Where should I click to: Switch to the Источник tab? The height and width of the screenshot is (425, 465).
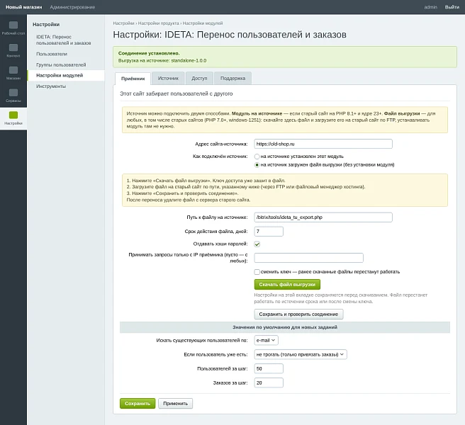click(168, 78)
